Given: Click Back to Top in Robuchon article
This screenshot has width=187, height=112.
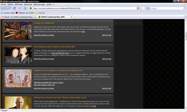Looking at the screenshot, I should (x=107, y=59).
